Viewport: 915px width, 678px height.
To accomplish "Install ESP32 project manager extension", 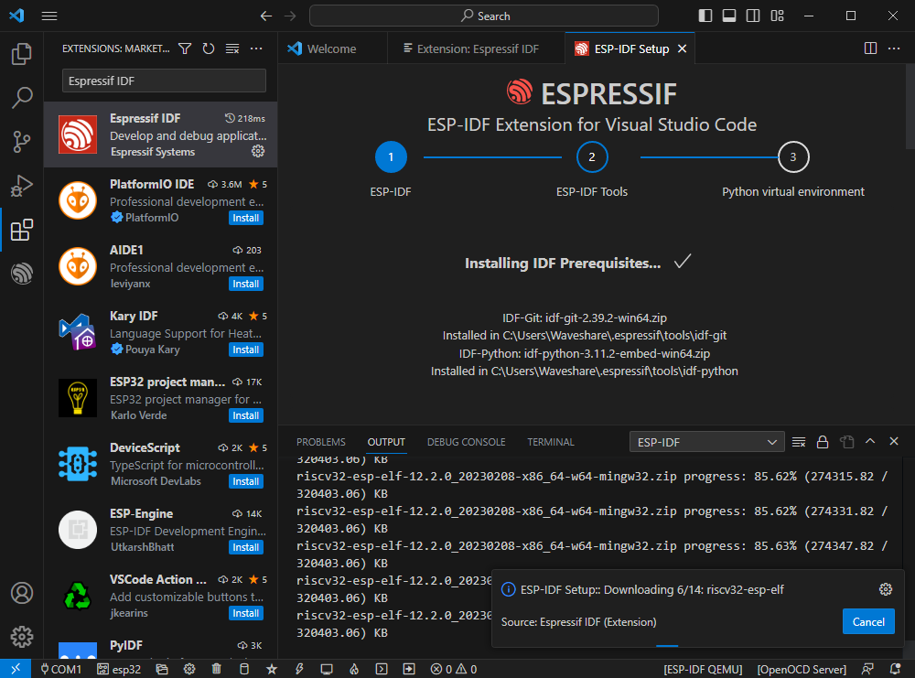I will 245,416.
